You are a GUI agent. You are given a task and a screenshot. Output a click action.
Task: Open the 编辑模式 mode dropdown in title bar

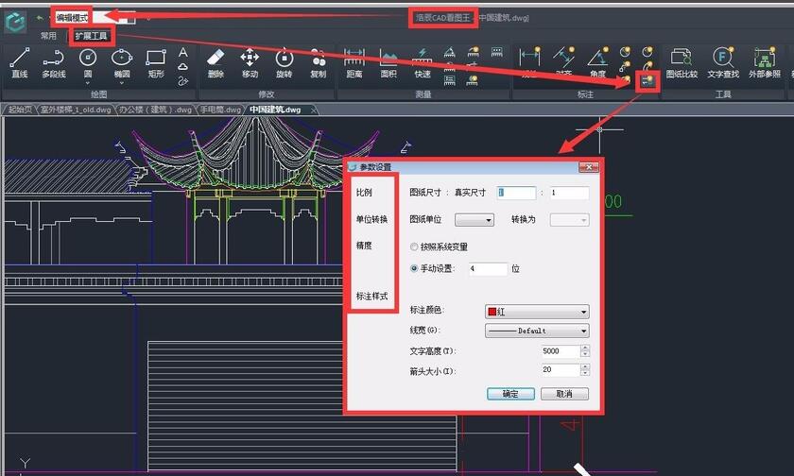(95, 17)
